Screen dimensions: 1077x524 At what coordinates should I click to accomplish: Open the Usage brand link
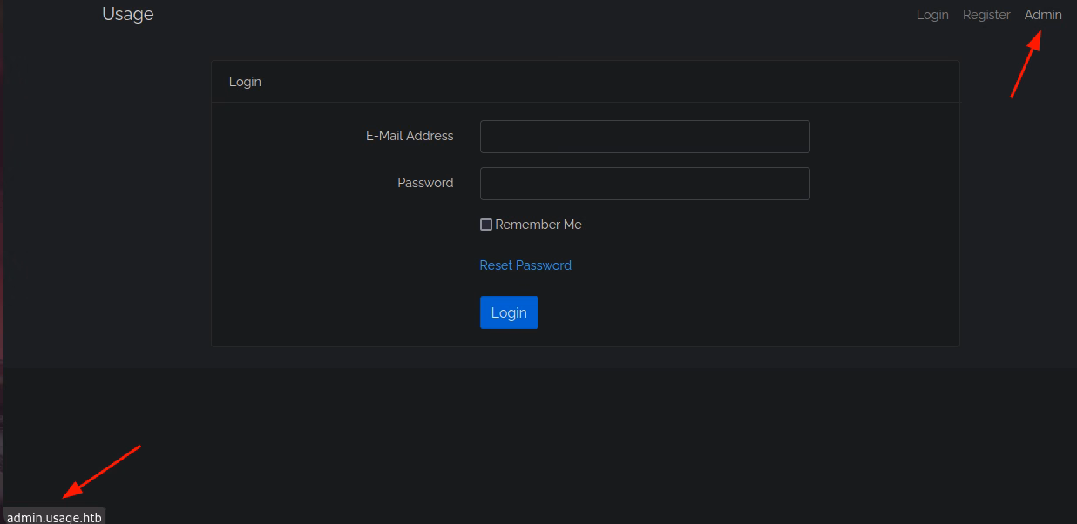click(x=127, y=14)
